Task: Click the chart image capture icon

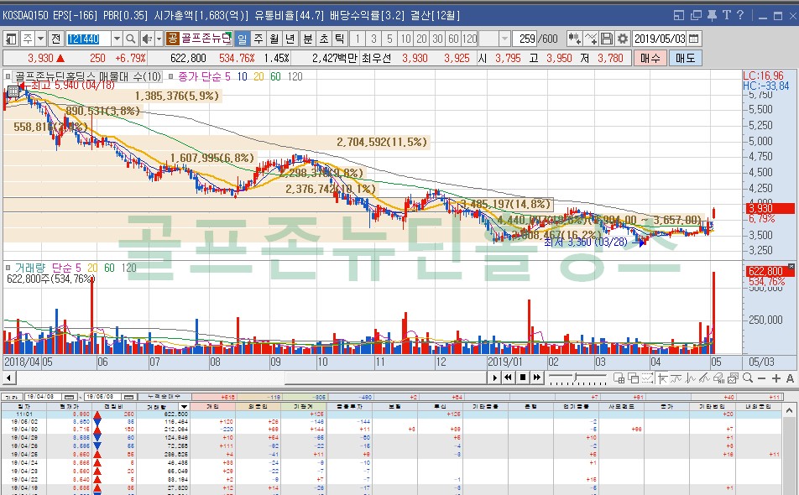Action: point(734,378)
